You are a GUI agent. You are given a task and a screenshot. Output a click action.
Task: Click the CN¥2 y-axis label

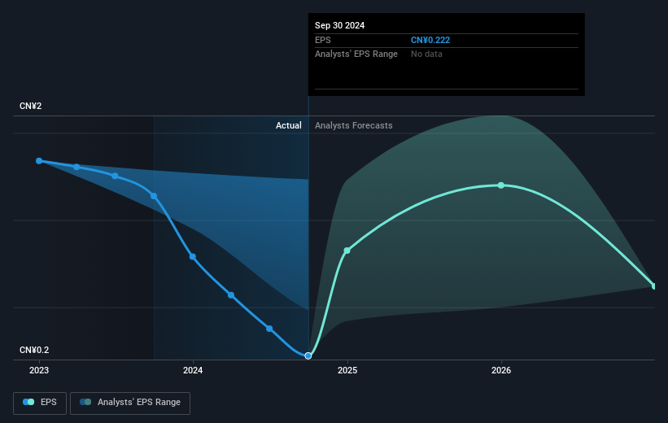tap(31, 106)
